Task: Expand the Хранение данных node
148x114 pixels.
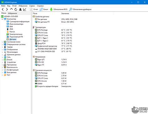Action: 2,55
